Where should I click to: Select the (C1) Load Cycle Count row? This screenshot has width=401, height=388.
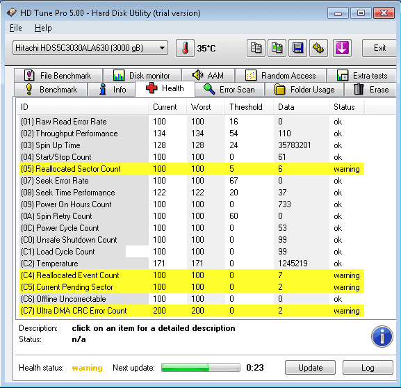click(x=192, y=252)
